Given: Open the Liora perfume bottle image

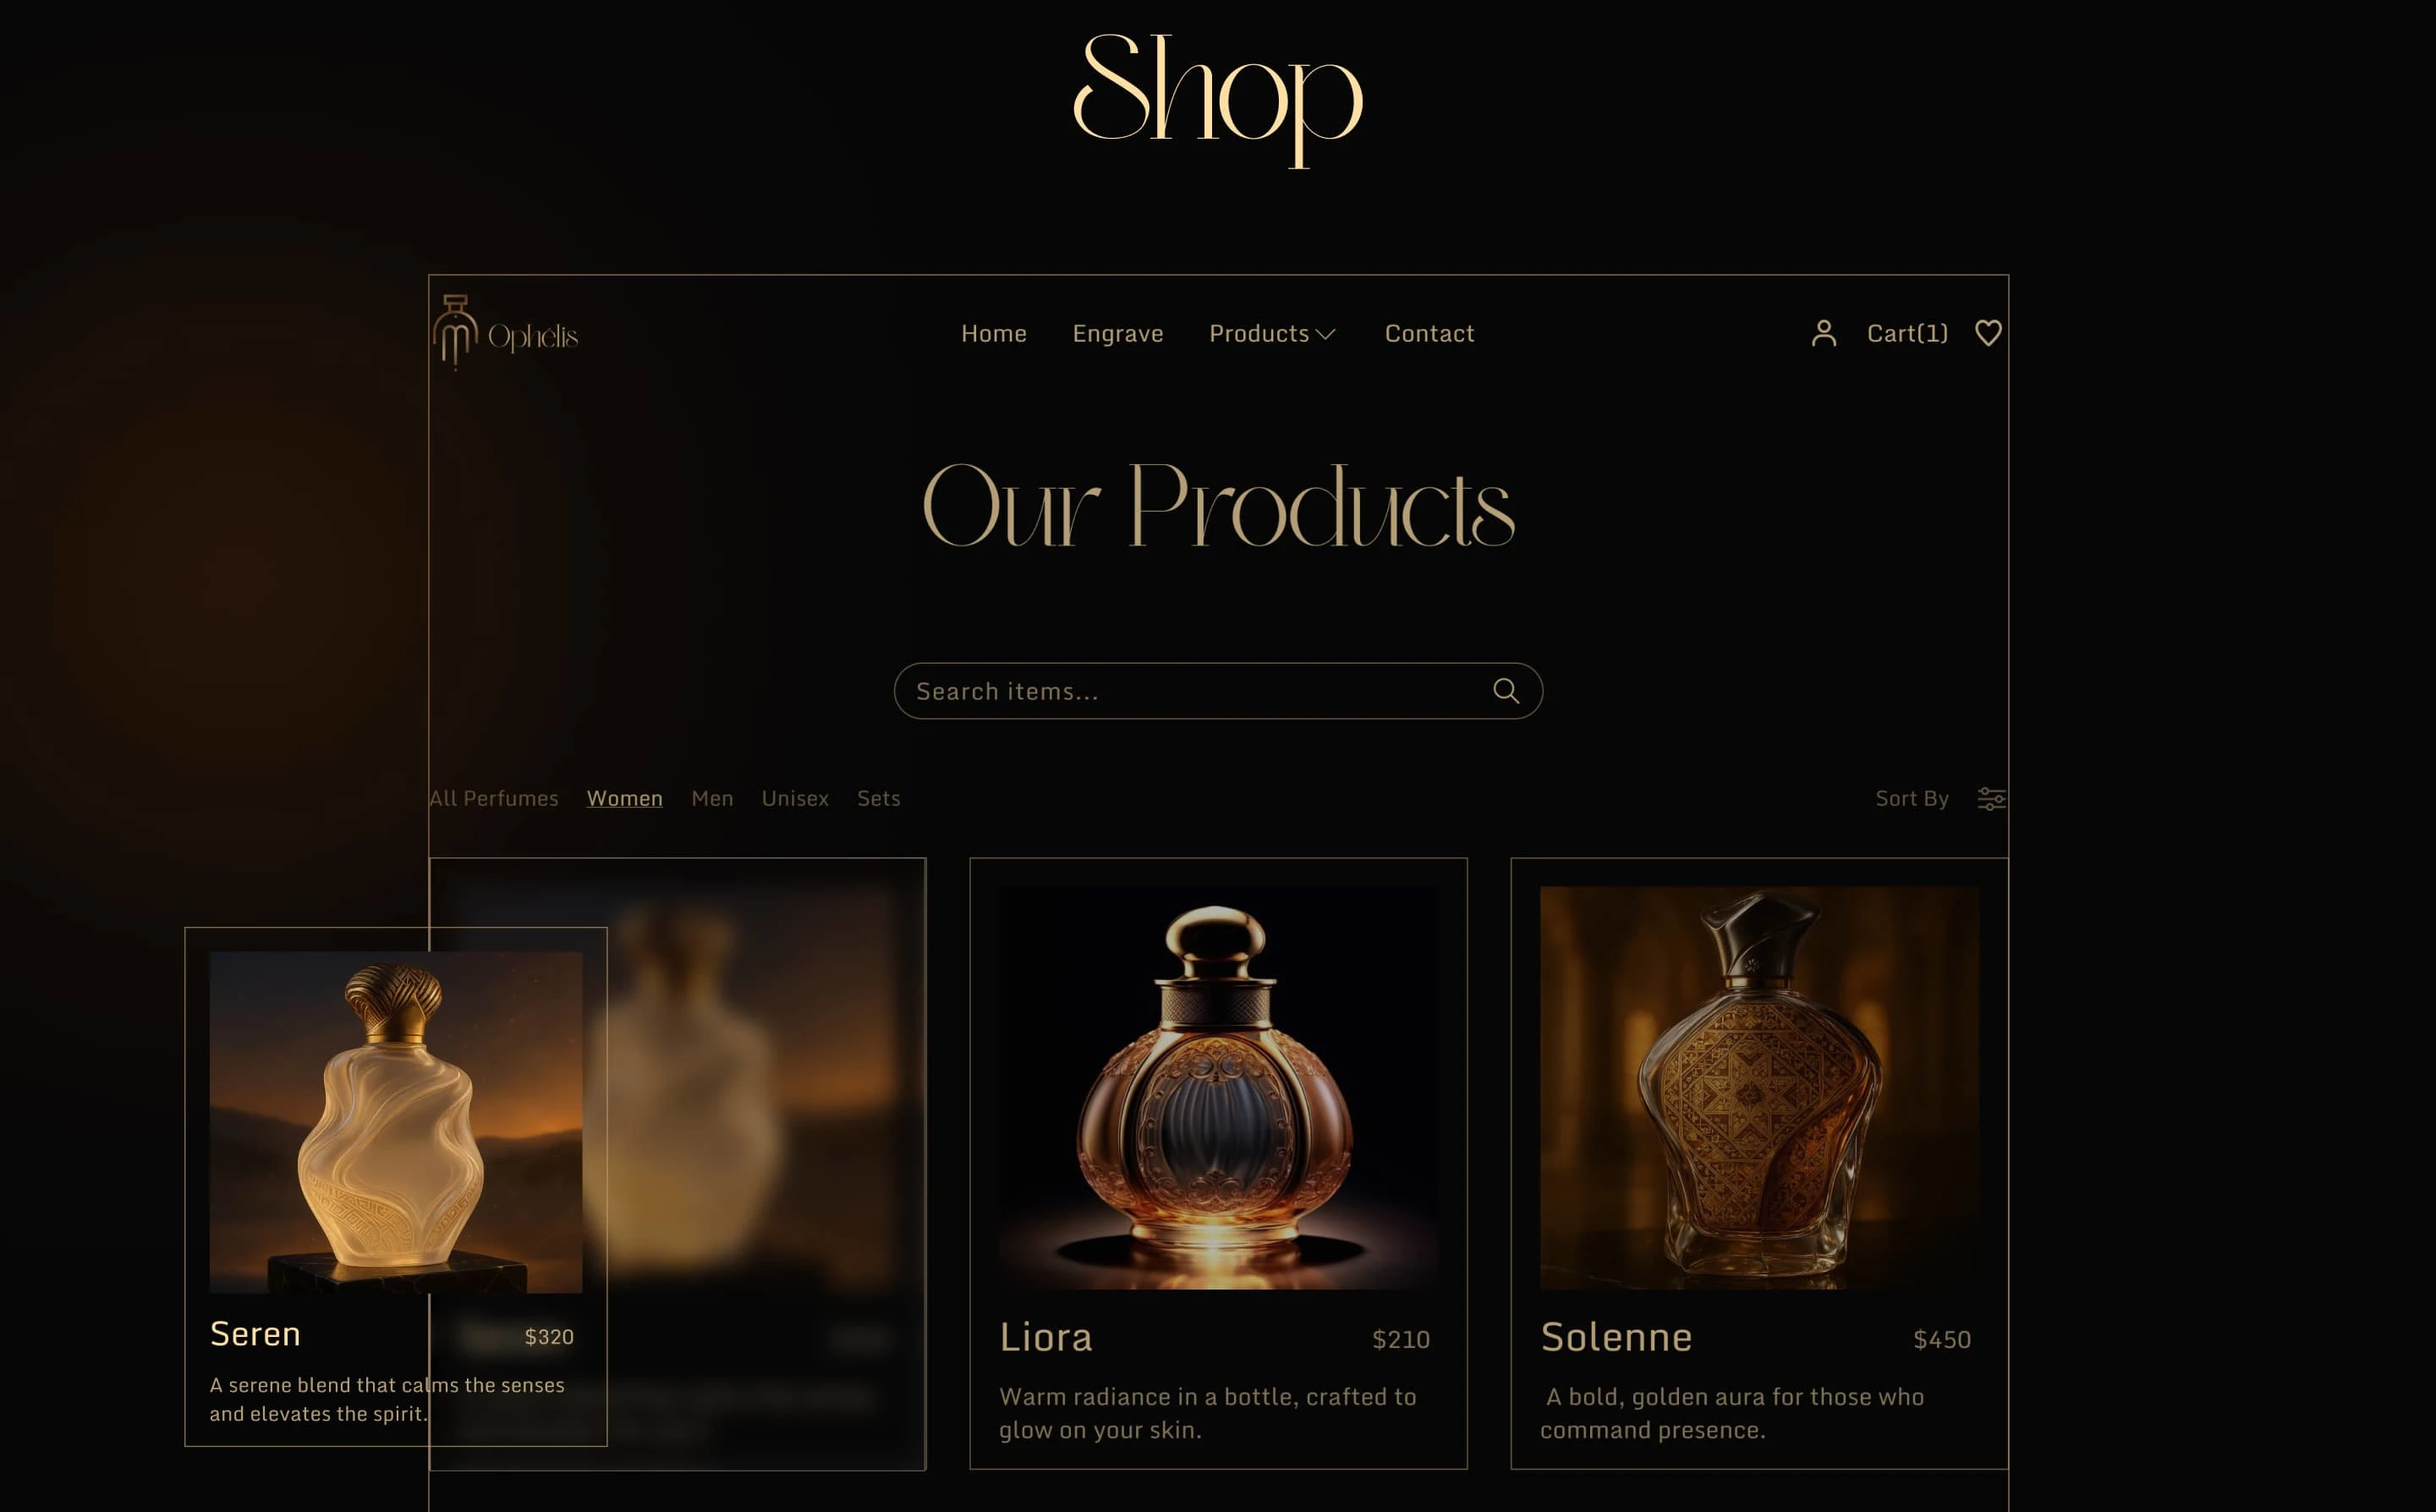Looking at the screenshot, I should pos(1218,1088).
